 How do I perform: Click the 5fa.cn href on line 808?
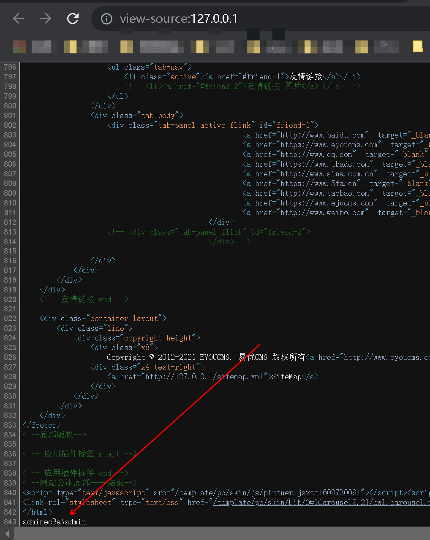tap(318, 184)
